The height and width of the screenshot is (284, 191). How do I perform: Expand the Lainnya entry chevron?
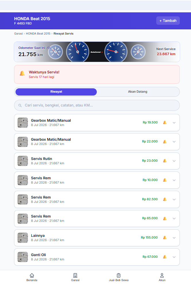click(174, 238)
